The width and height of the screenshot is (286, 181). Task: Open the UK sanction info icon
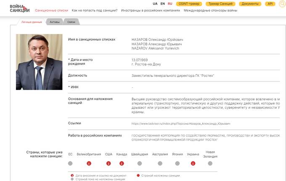(89, 163)
